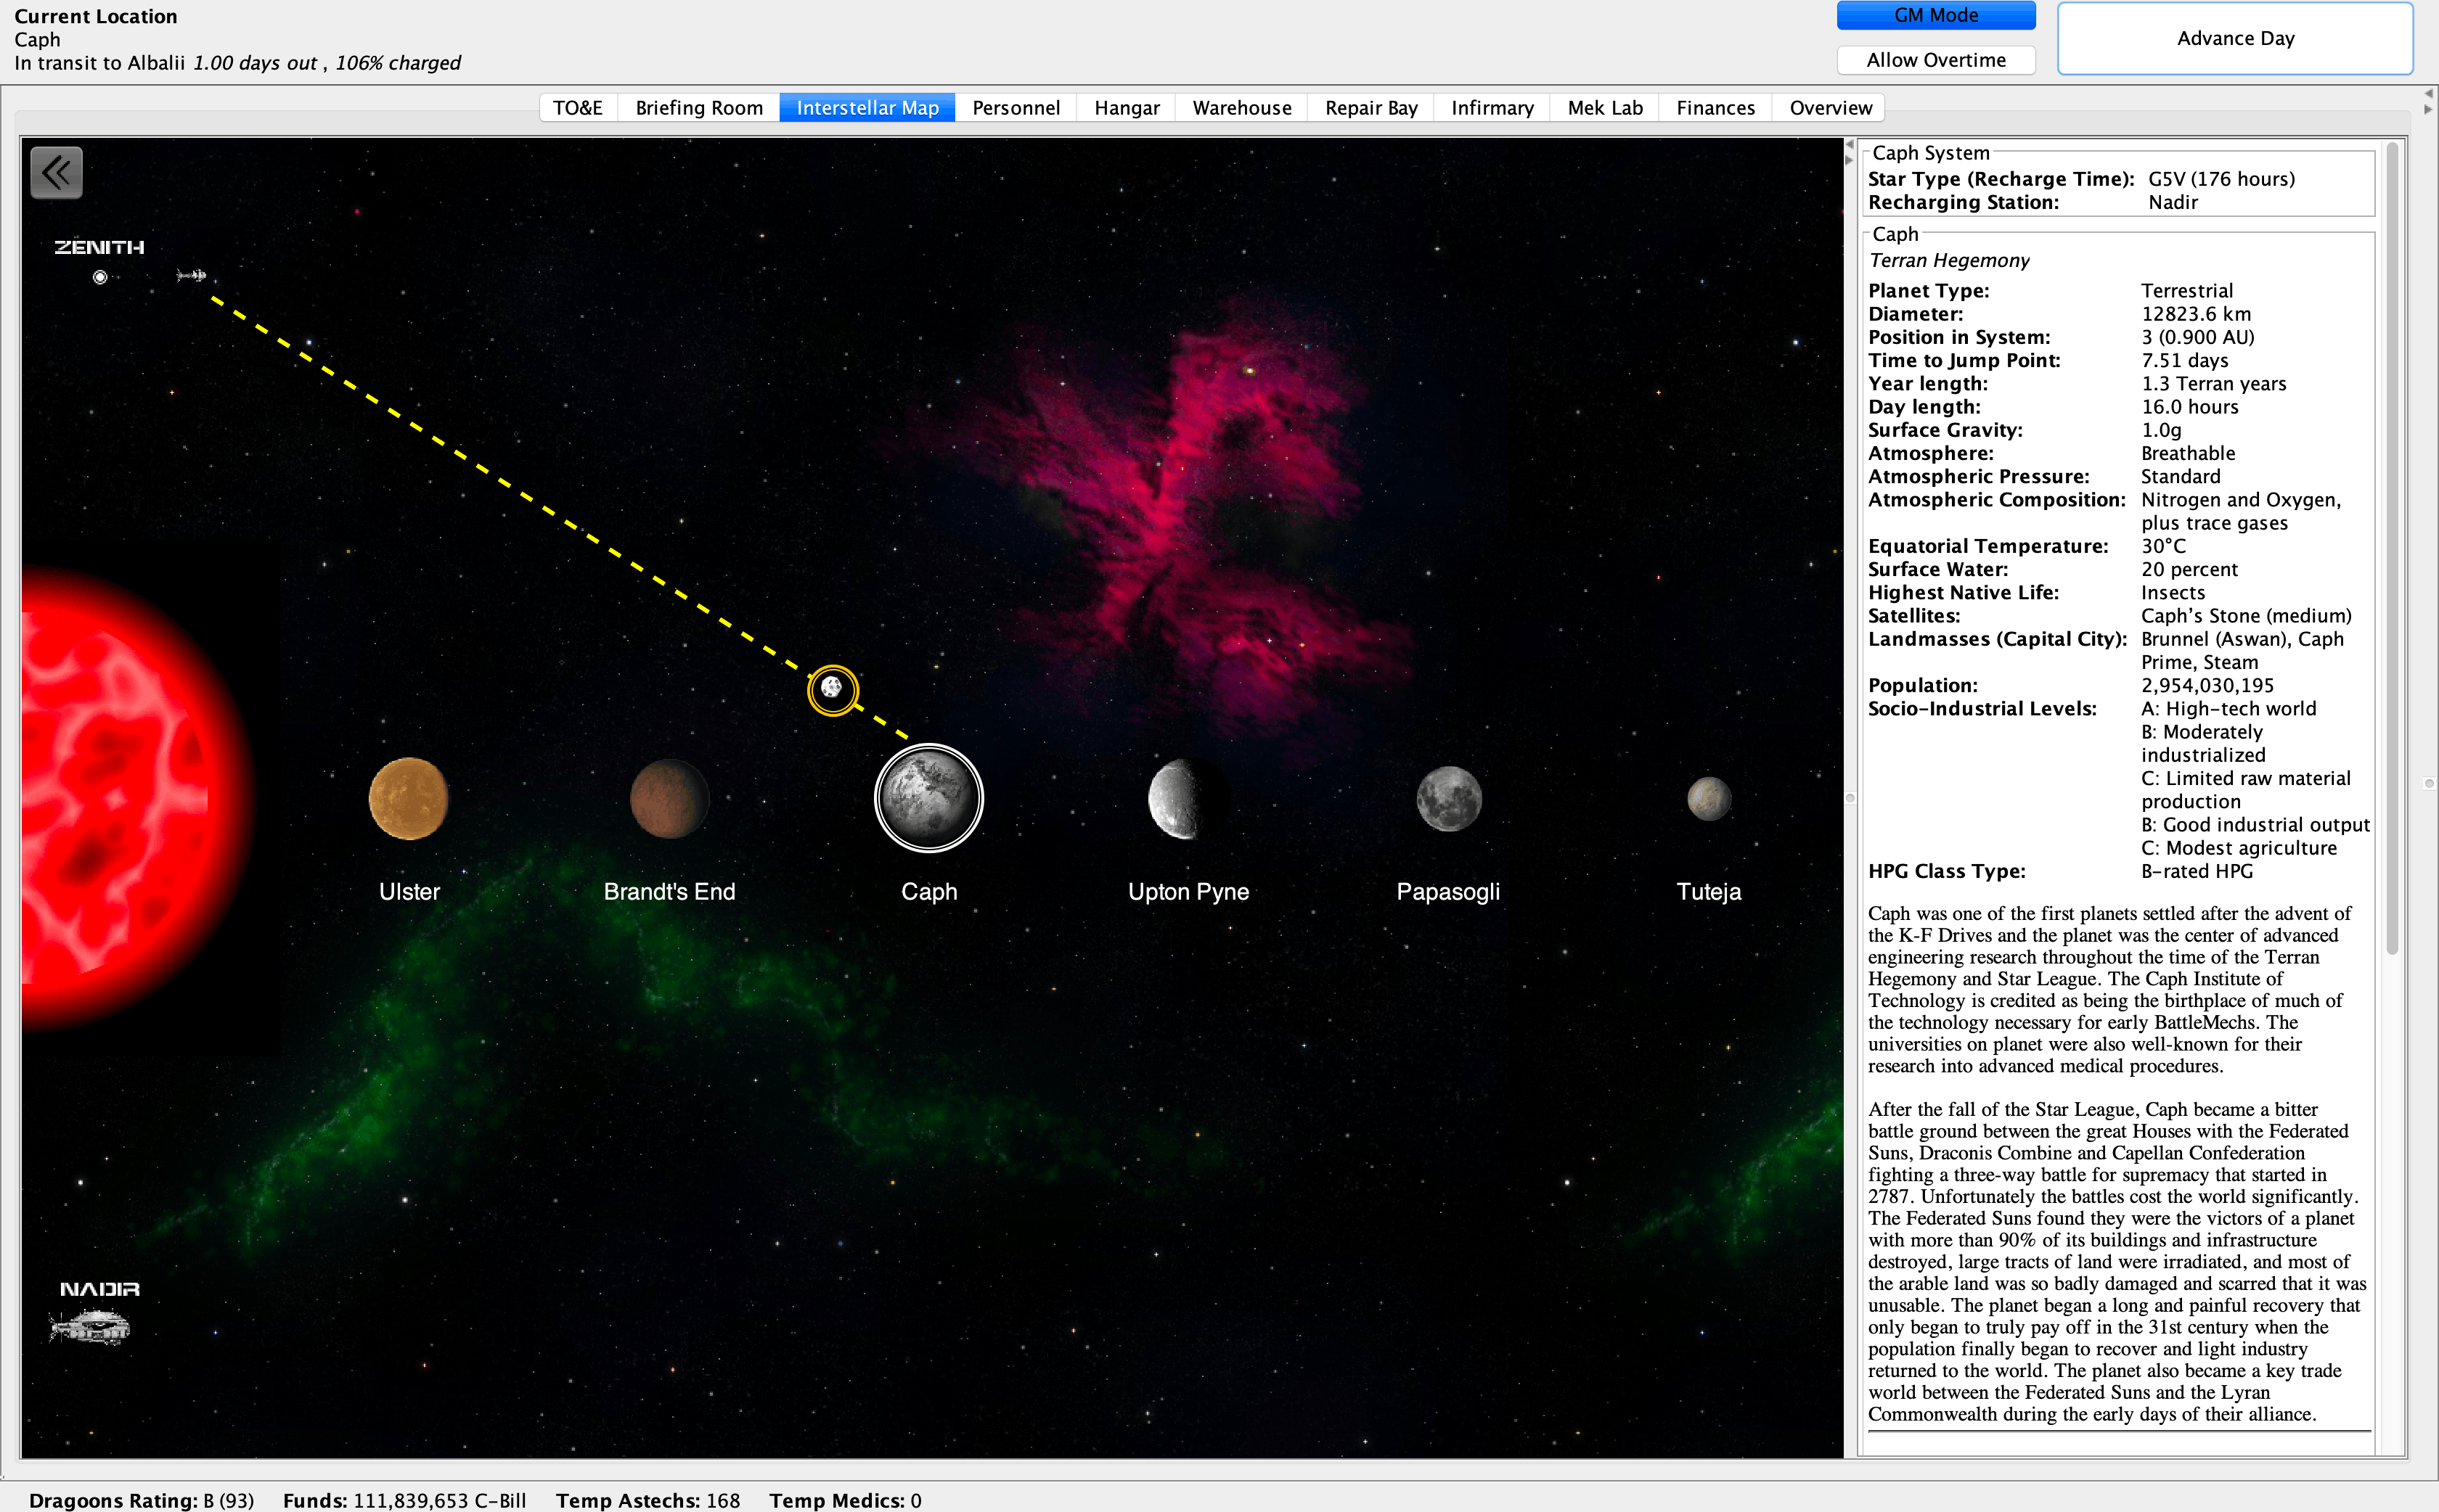Click the 'In transit to Albalii' status text

[x=99, y=63]
